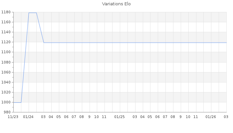Click the 1120 y-axis label
This screenshot has height=133, width=233.
(x=6, y=42)
